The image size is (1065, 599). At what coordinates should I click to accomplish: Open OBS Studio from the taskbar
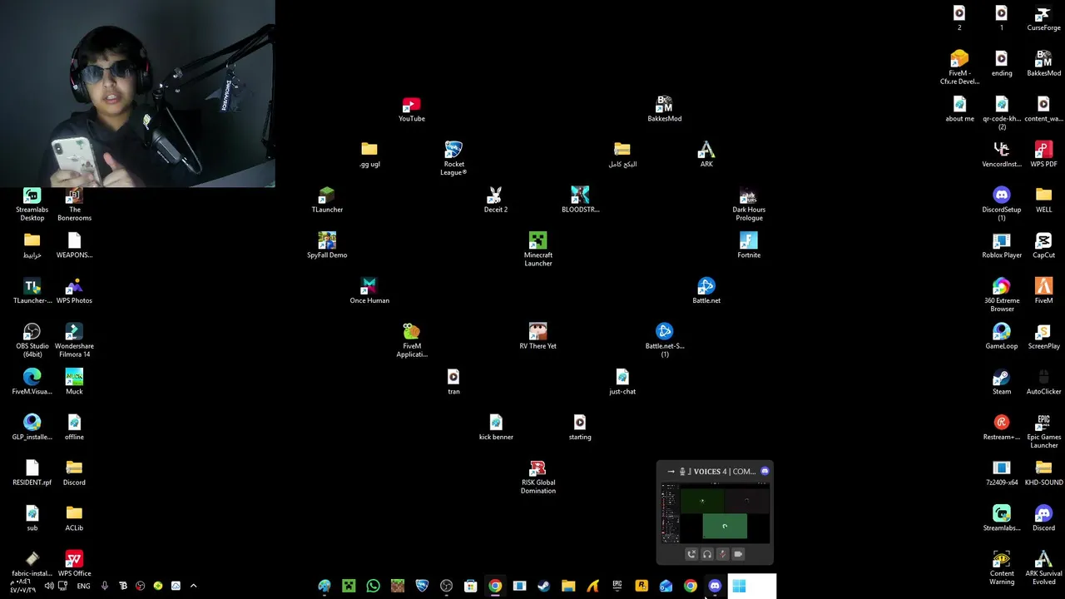click(x=446, y=586)
